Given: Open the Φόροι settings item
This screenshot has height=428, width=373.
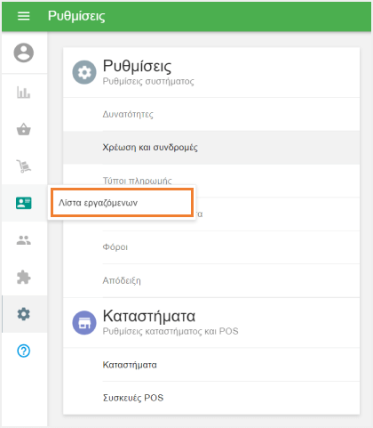Looking at the screenshot, I should point(211,247).
